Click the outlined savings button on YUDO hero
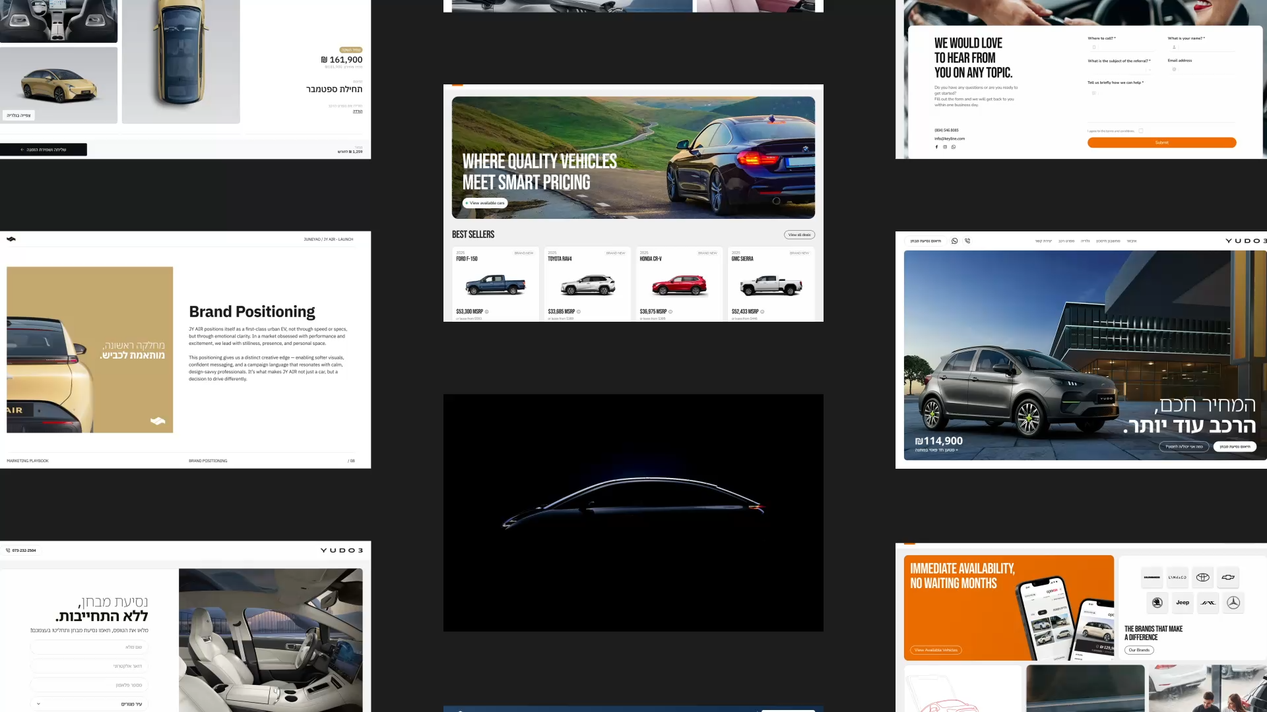This screenshot has height=712, width=1267. (x=1185, y=447)
